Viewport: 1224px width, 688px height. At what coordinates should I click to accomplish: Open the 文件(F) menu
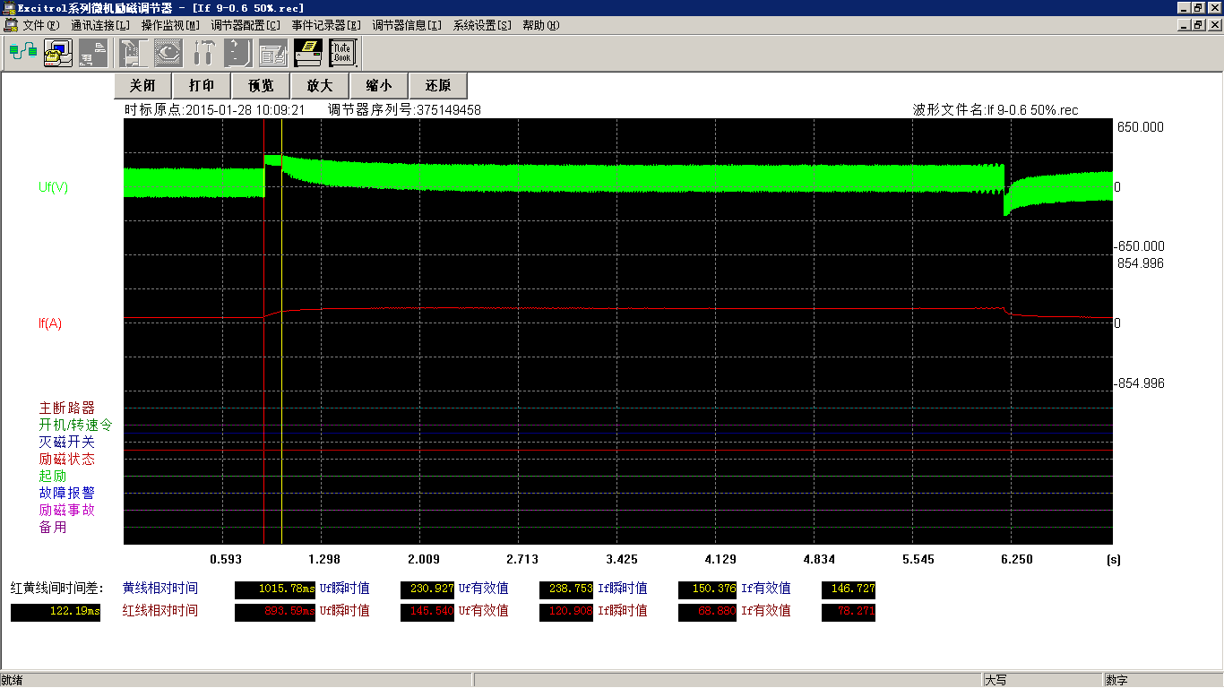(x=41, y=25)
